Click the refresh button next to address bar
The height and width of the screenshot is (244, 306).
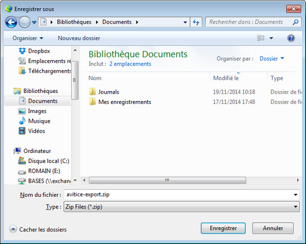click(196, 22)
